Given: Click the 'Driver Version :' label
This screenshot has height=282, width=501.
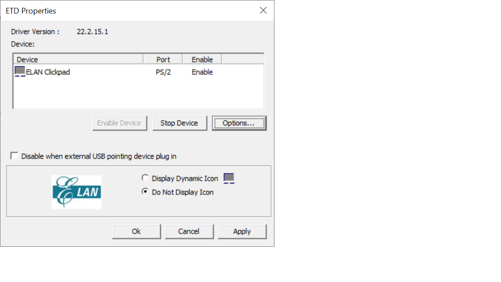Looking at the screenshot, I should pos(35,32).
